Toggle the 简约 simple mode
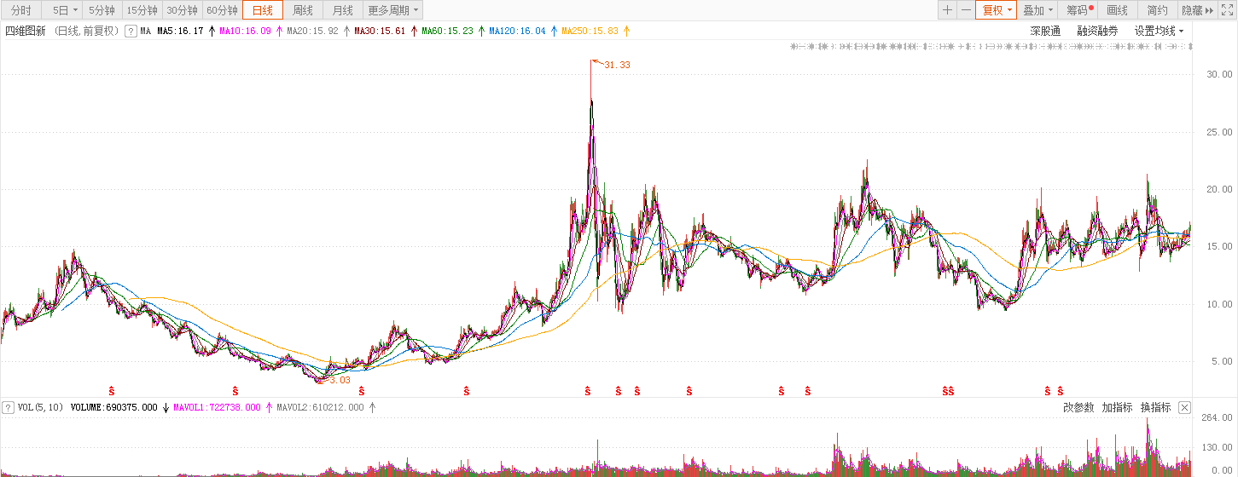 (1157, 10)
